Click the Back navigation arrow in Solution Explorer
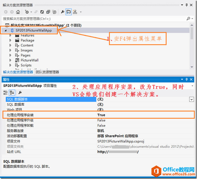197x179 pixels. (x=6, y=12)
